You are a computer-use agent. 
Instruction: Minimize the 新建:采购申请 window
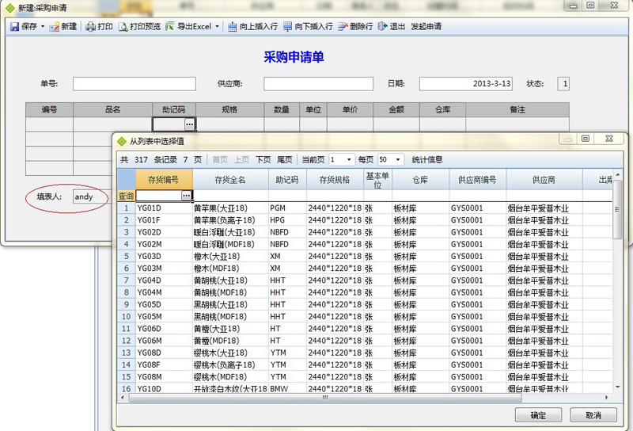(x=573, y=6)
